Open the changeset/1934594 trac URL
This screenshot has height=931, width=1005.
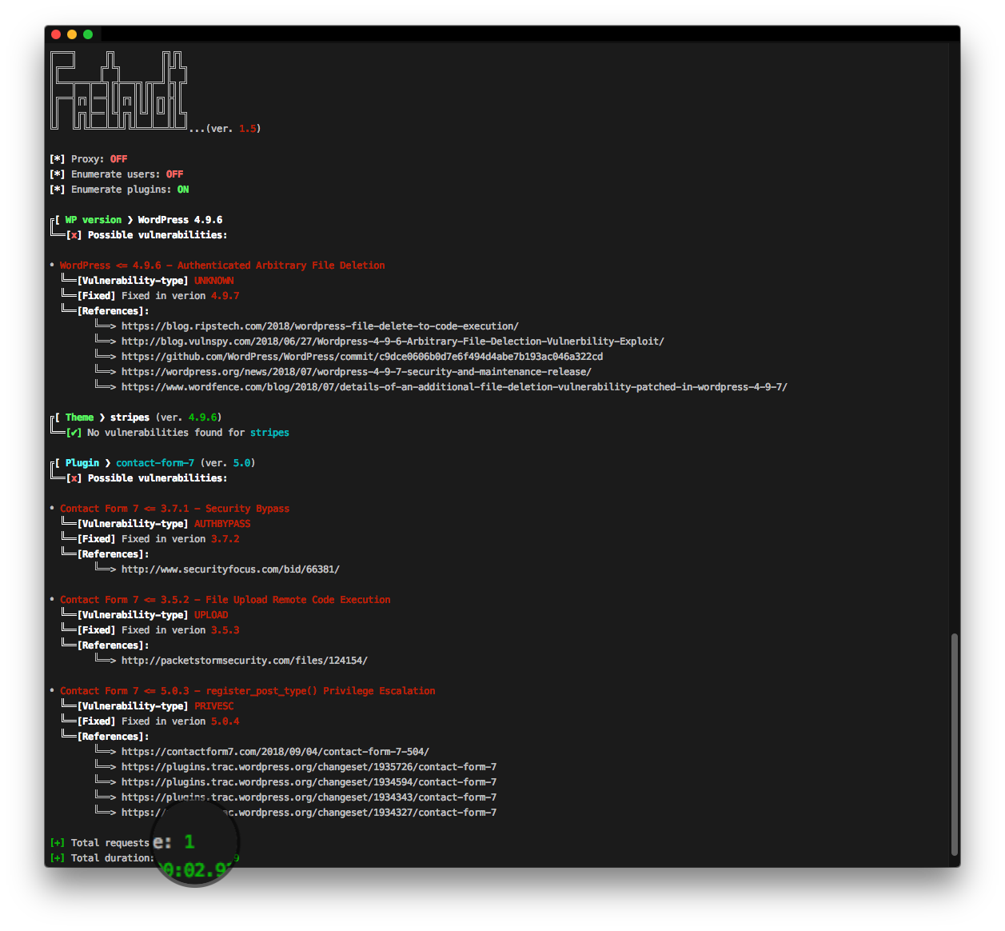coord(309,782)
